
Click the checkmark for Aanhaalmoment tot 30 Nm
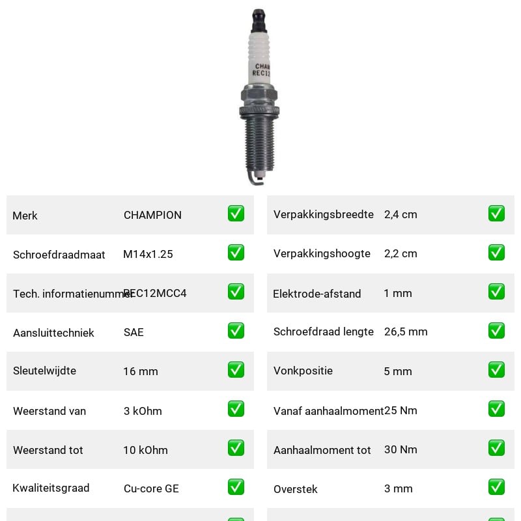coord(496,448)
